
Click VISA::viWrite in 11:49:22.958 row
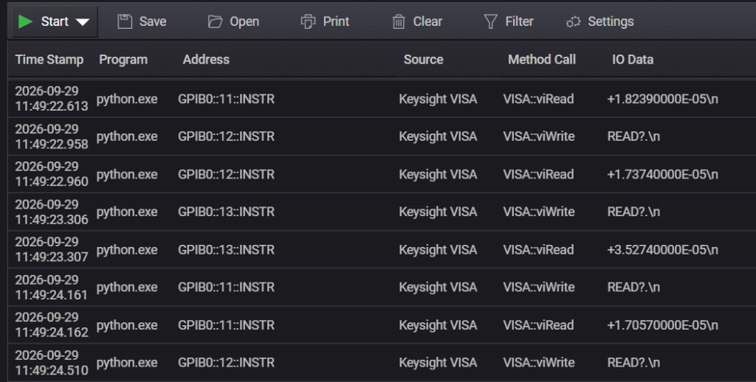[x=539, y=137]
